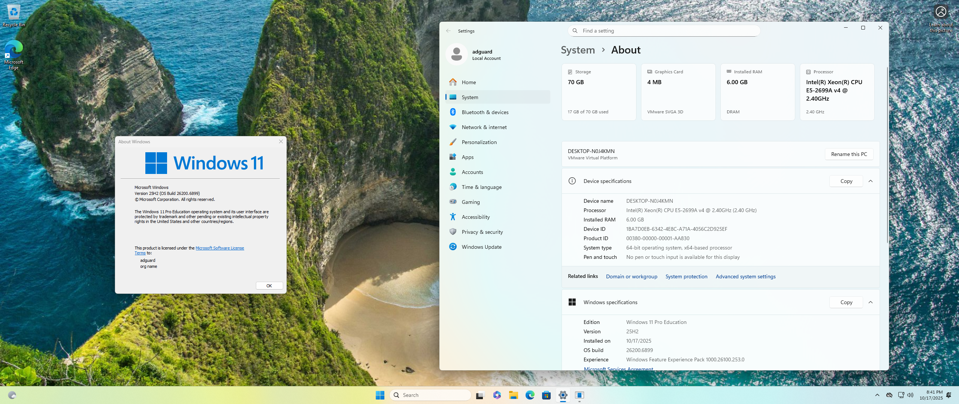The image size is (959, 404).
Task: Open Advanced system settings link
Action: [745, 276]
